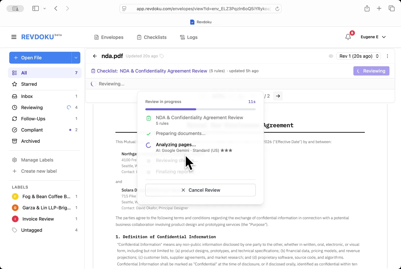
Task: Select the Inbox sidebar icon
Action: 15,96
